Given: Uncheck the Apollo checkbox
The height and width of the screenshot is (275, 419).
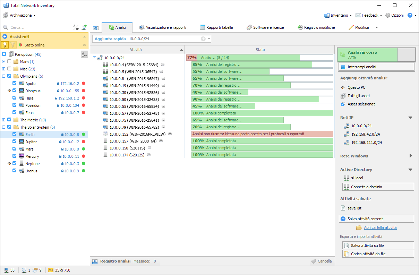Looking at the screenshot, I should 15,84.
